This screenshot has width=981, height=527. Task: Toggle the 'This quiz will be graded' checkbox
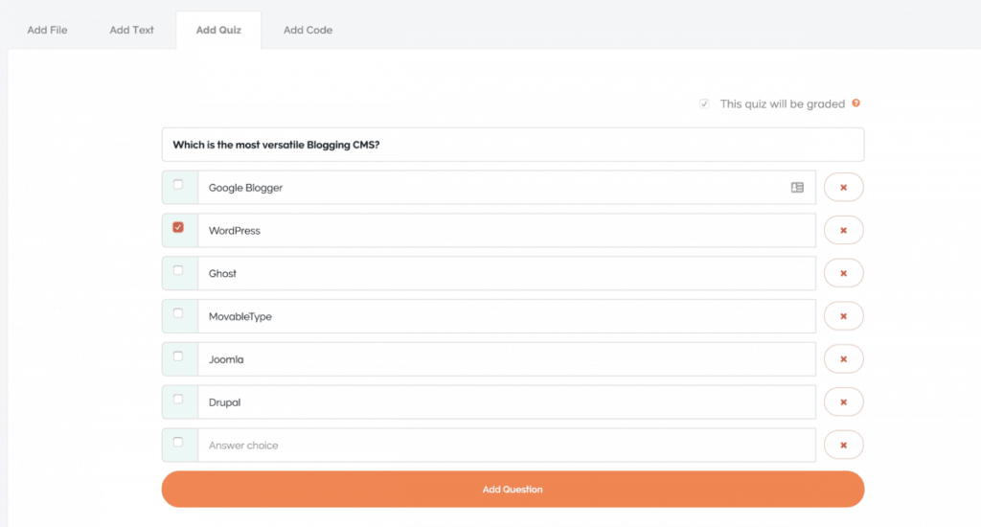(704, 103)
